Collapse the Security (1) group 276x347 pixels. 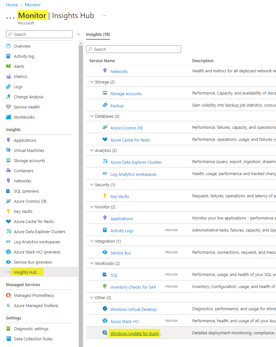pos(92,185)
